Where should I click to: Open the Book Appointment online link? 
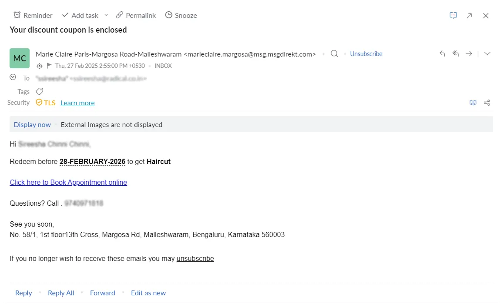click(x=68, y=182)
